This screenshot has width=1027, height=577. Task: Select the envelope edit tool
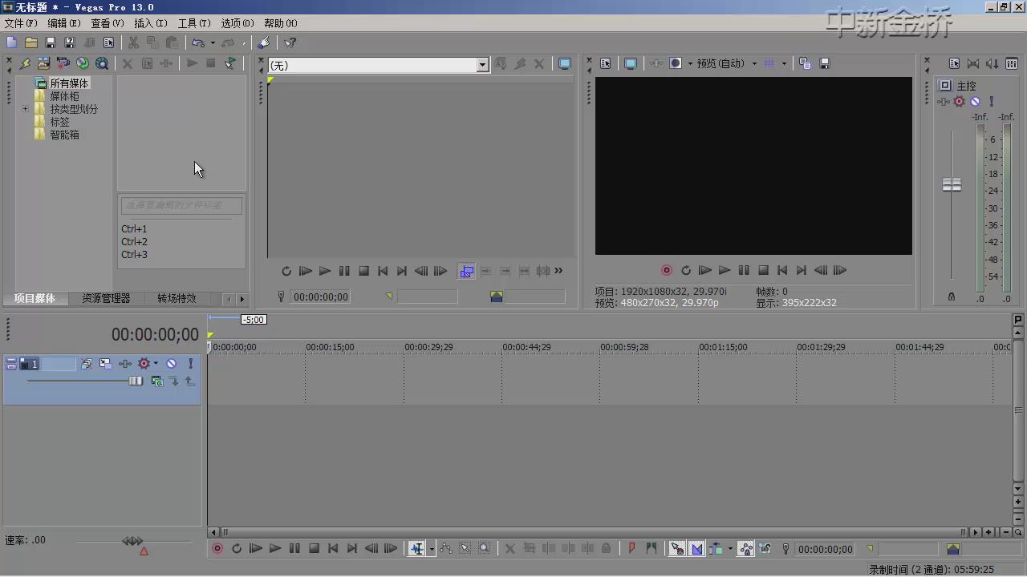click(x=446, y=549)
